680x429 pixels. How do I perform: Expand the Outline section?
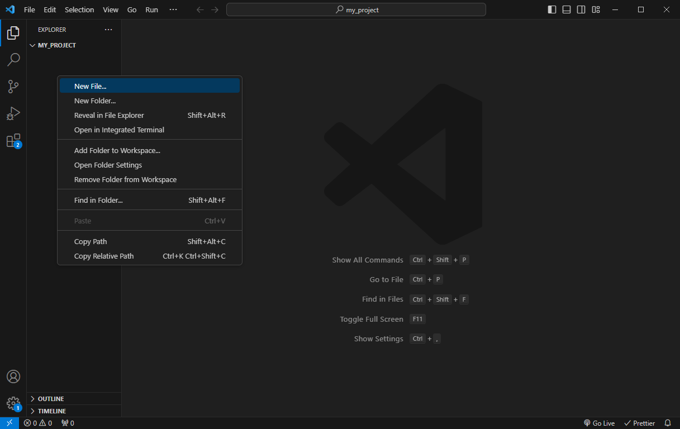pos(51,399)
